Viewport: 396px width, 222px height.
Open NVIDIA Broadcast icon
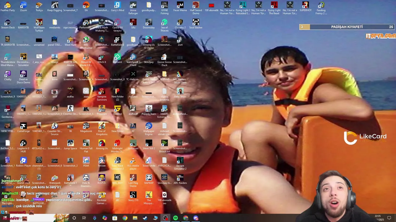pyautogui.click(x=165, y=143)
